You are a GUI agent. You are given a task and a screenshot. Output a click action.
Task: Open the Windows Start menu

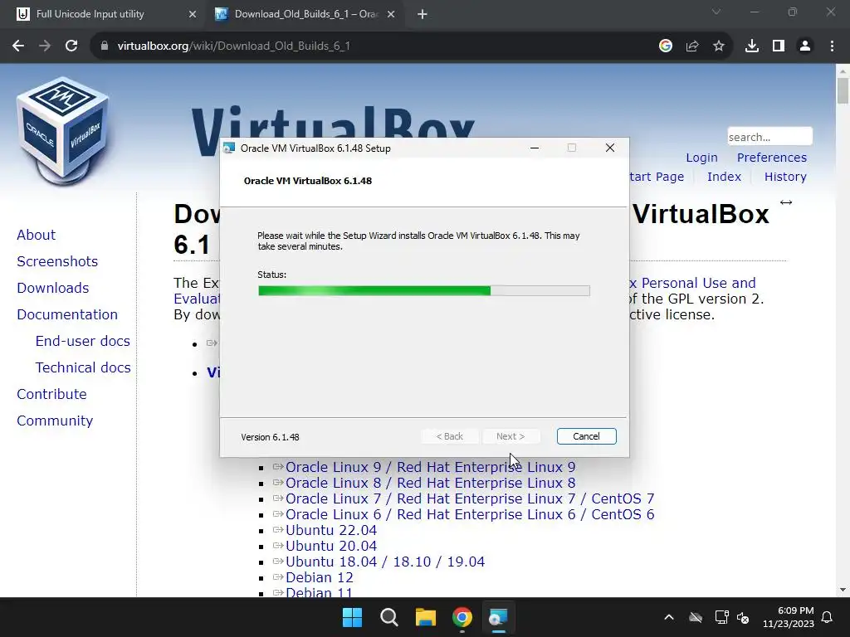tap(352, 617)
